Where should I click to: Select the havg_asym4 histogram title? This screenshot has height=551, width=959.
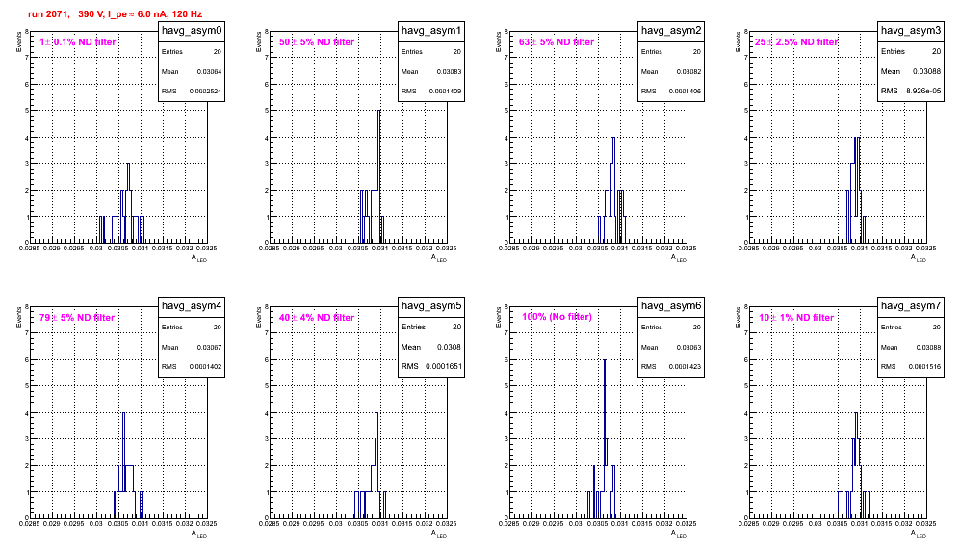tap(192, 306)
